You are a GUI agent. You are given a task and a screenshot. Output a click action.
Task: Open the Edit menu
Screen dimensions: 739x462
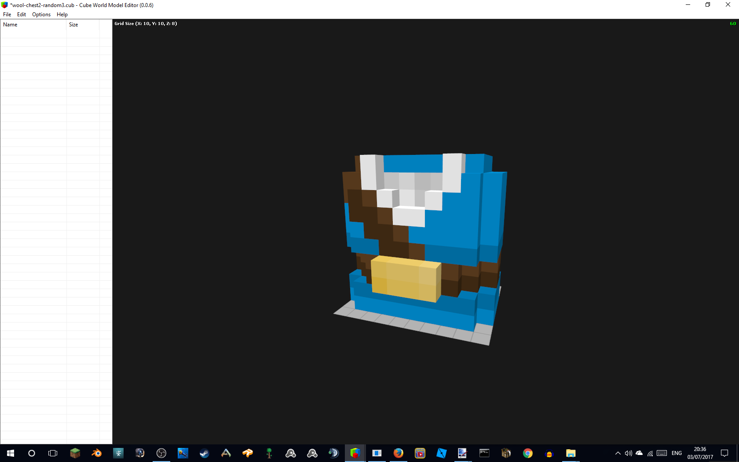tap(21, 14)
